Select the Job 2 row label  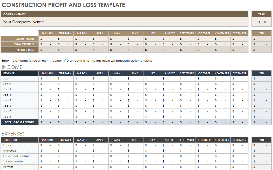click(x=20, y=84)
